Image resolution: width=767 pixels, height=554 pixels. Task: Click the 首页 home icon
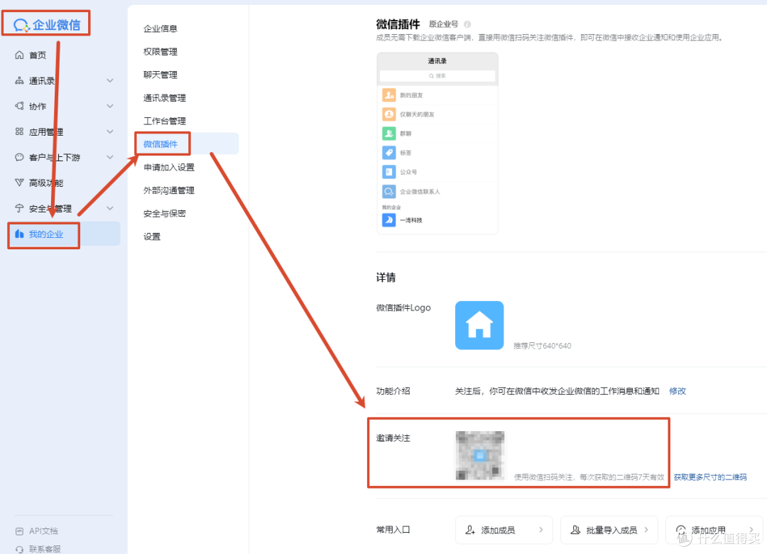click(x=19, y=55)
